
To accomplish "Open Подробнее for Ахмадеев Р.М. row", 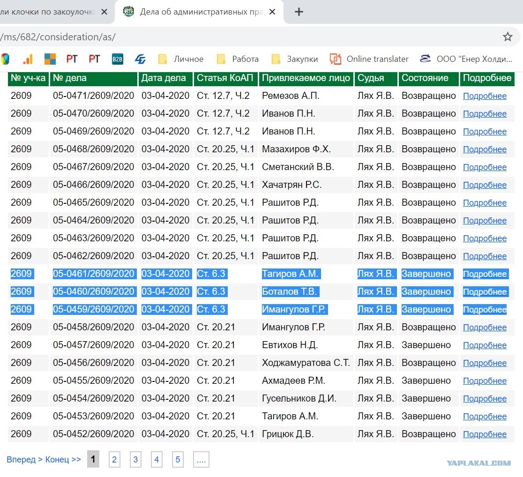I will 485,381.
